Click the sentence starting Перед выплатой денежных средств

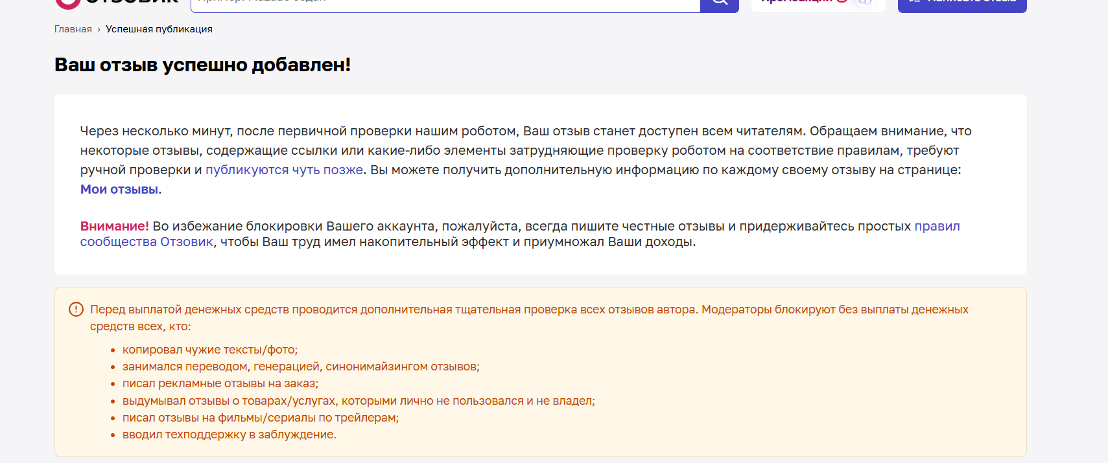point(529,318)
